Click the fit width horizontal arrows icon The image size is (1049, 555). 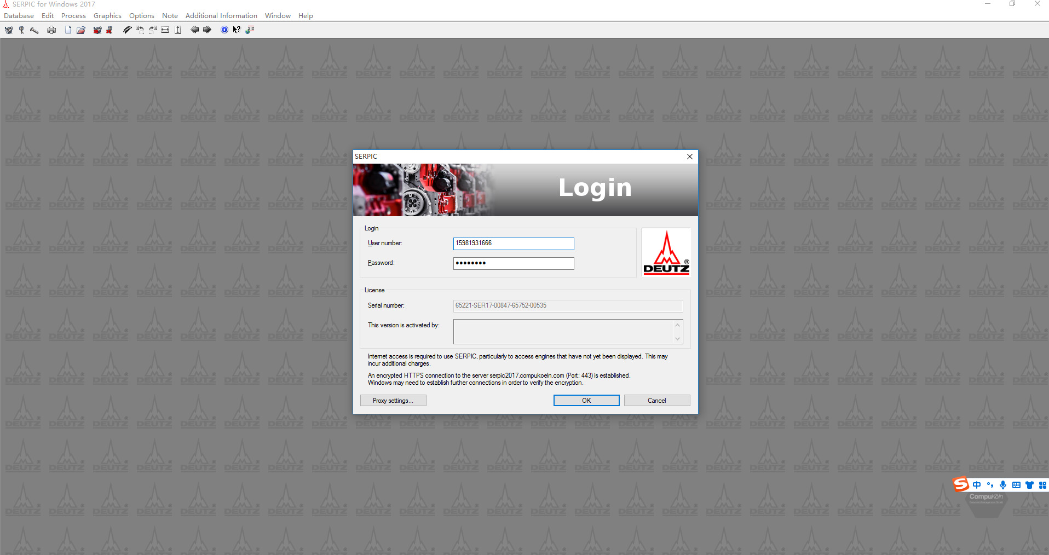[x=165, y=30]
